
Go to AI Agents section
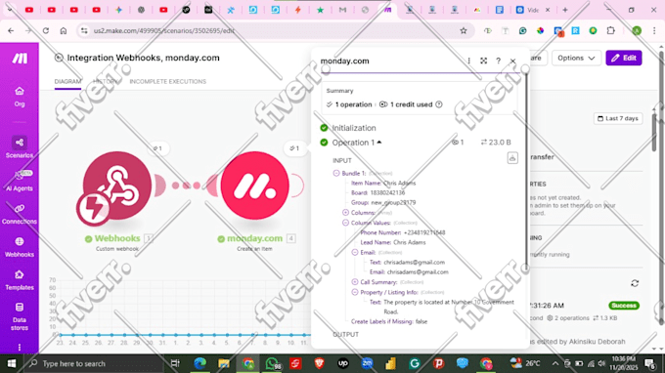click(20, 181)
